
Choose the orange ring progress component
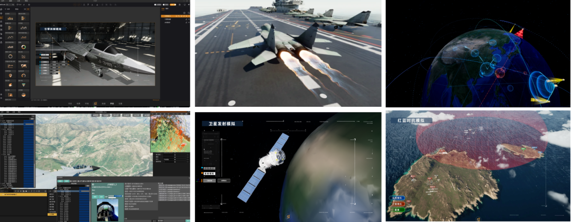[x=11, y=56]
